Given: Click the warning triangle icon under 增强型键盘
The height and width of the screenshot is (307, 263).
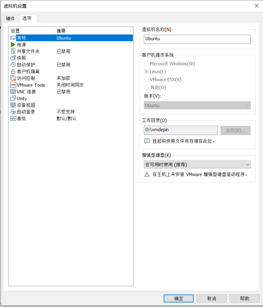Looking at the screenshot, I should click(x=147, y=174).
